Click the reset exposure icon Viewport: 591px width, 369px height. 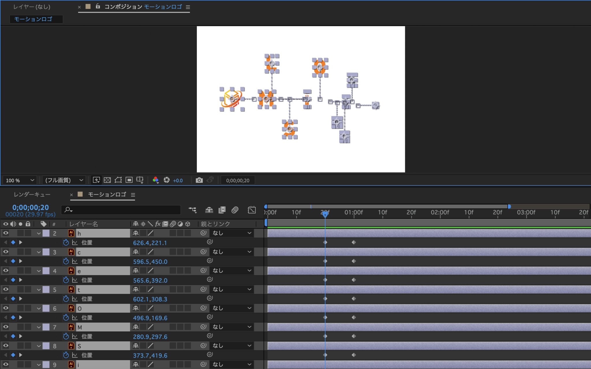167,180
